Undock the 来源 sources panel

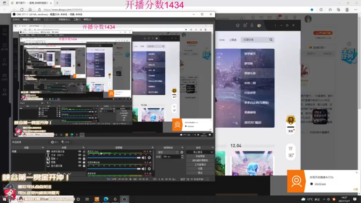click(83, 148)
